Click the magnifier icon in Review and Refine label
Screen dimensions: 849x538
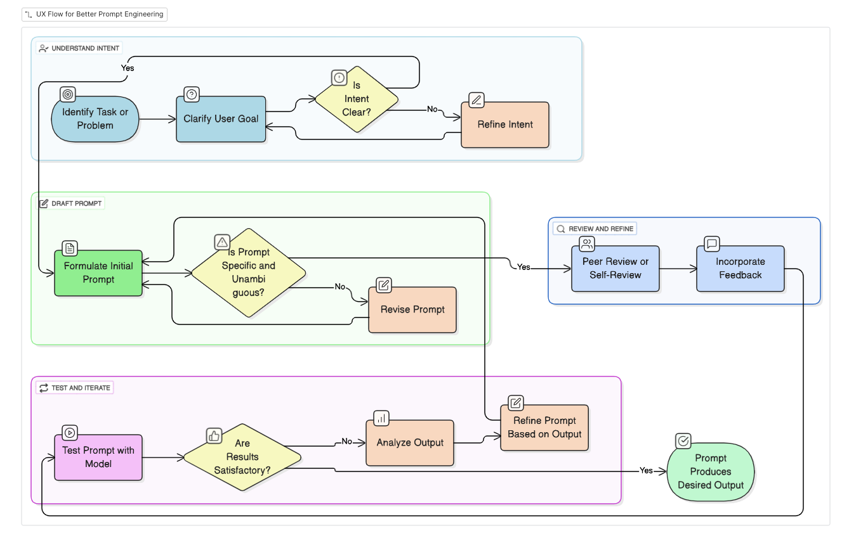[561, 229]
